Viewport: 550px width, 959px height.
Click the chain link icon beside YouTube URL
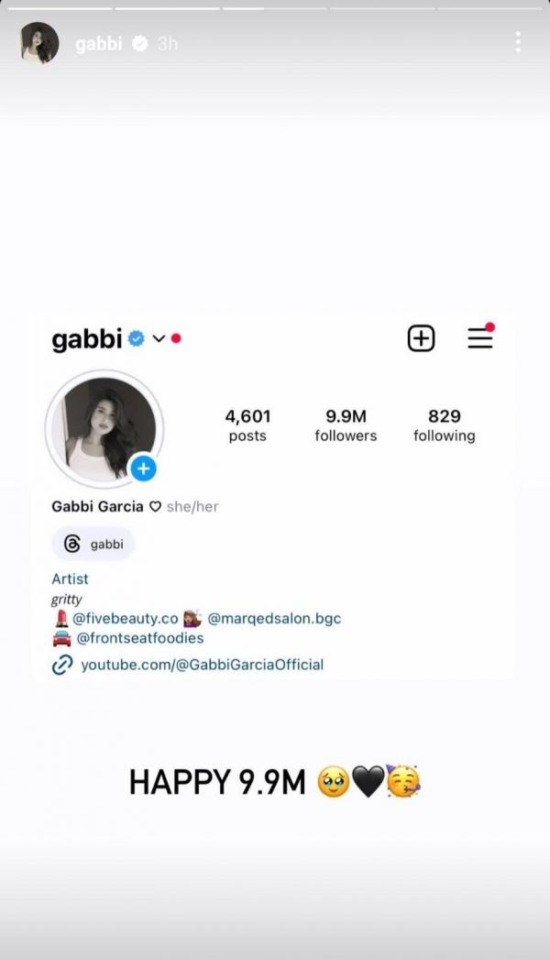tap(62, 665)
